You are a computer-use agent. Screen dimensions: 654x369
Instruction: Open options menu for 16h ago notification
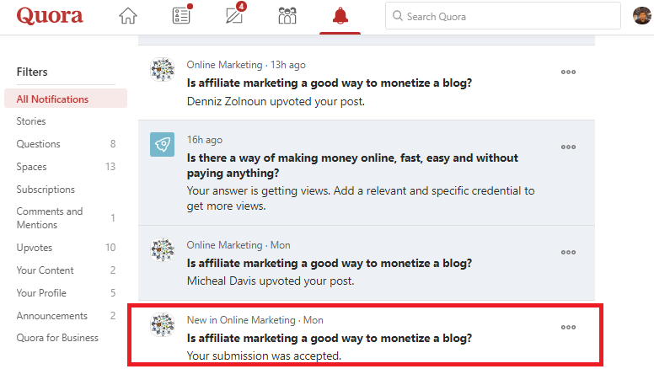(568, 147)
